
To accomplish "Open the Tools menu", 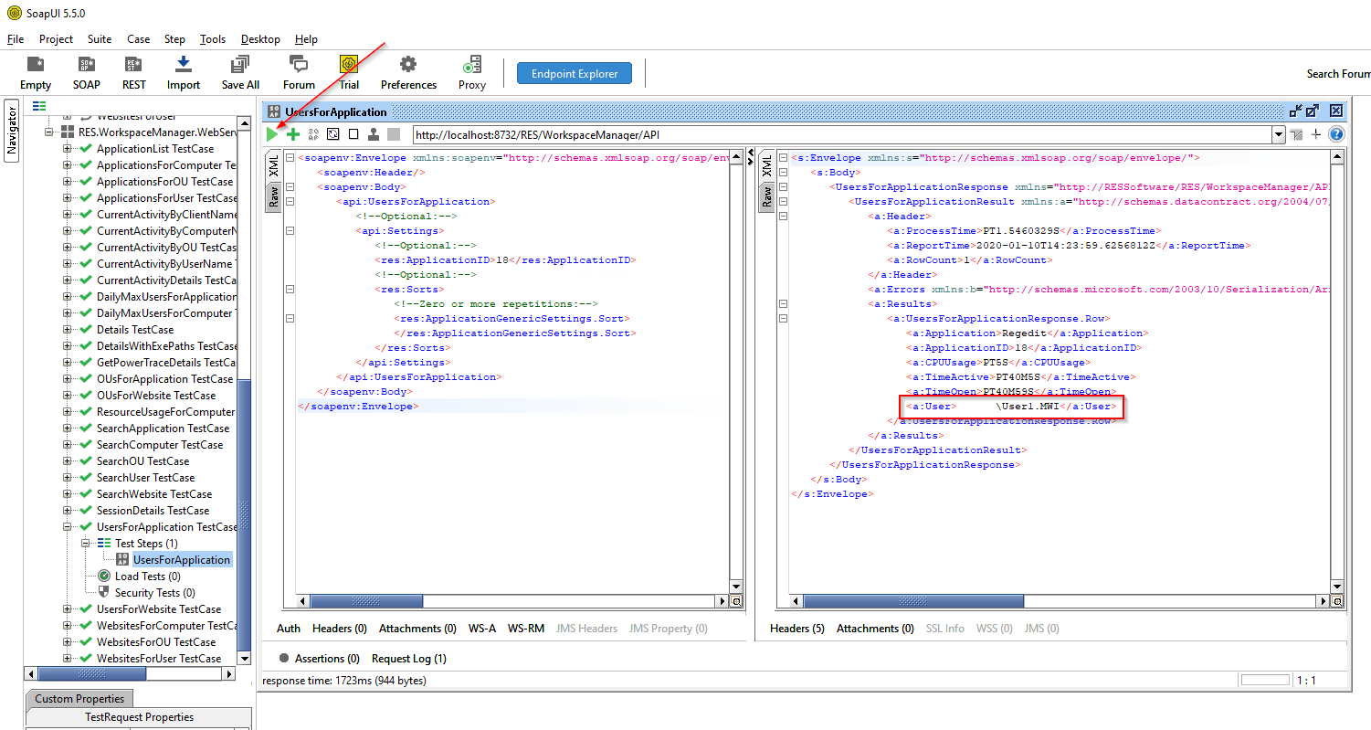I will click(212, 38).
